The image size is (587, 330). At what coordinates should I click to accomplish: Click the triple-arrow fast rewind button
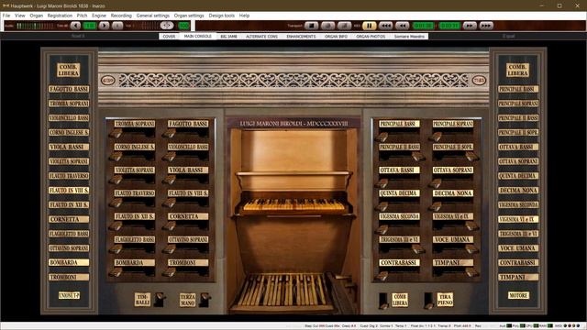pos(385,26)
